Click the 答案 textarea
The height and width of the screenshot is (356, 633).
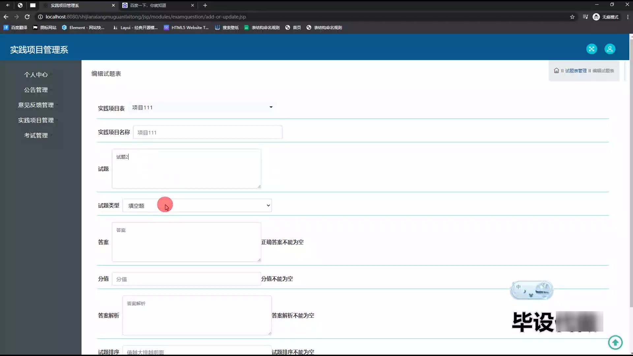[x=187, y=242]
